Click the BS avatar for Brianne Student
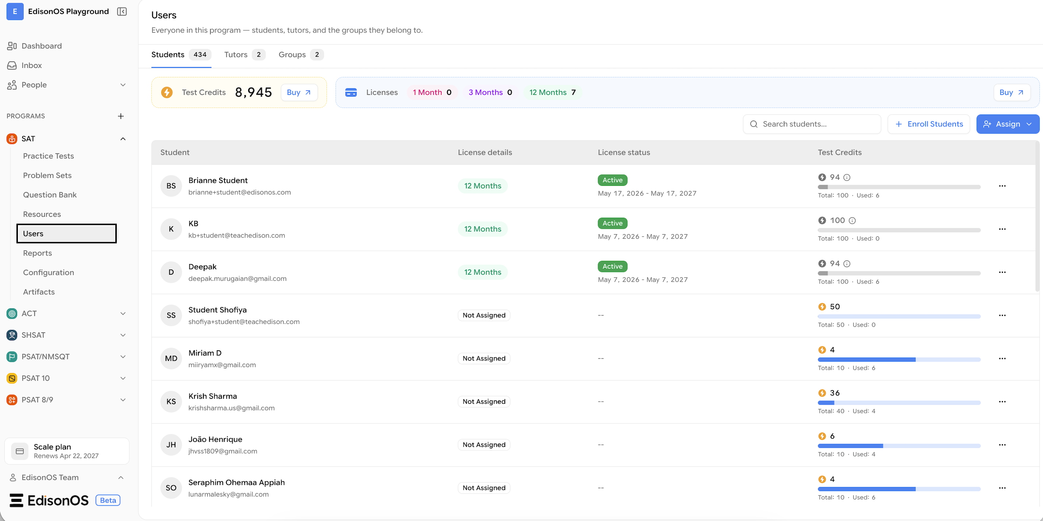 coord(171,186)
